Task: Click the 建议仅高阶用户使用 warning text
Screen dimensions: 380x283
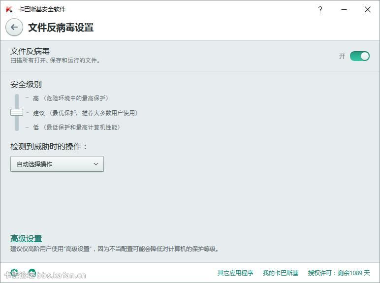Action: 114,249
